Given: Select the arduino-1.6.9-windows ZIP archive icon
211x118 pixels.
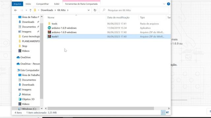Looking at the screenshot, I should coord(49,32).
